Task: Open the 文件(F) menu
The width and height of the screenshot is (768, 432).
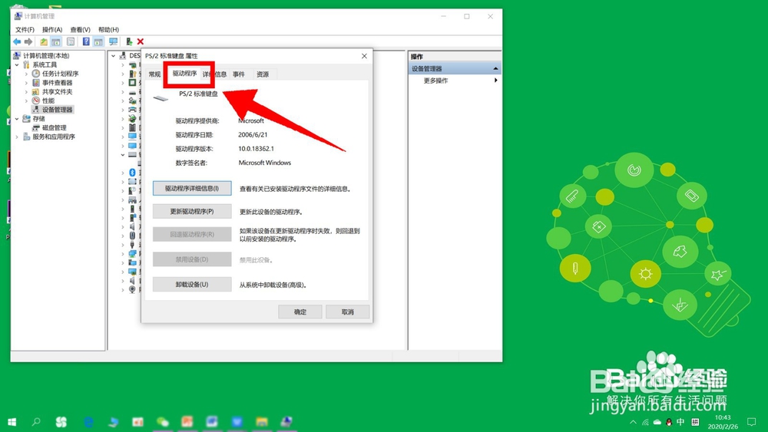Action: tap(25, 29)
